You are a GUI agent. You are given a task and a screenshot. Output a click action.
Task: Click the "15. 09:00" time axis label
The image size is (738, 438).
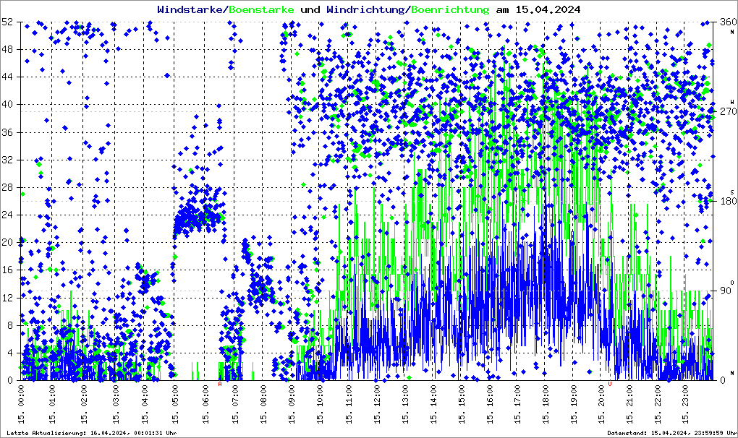(x=292, y=404)
